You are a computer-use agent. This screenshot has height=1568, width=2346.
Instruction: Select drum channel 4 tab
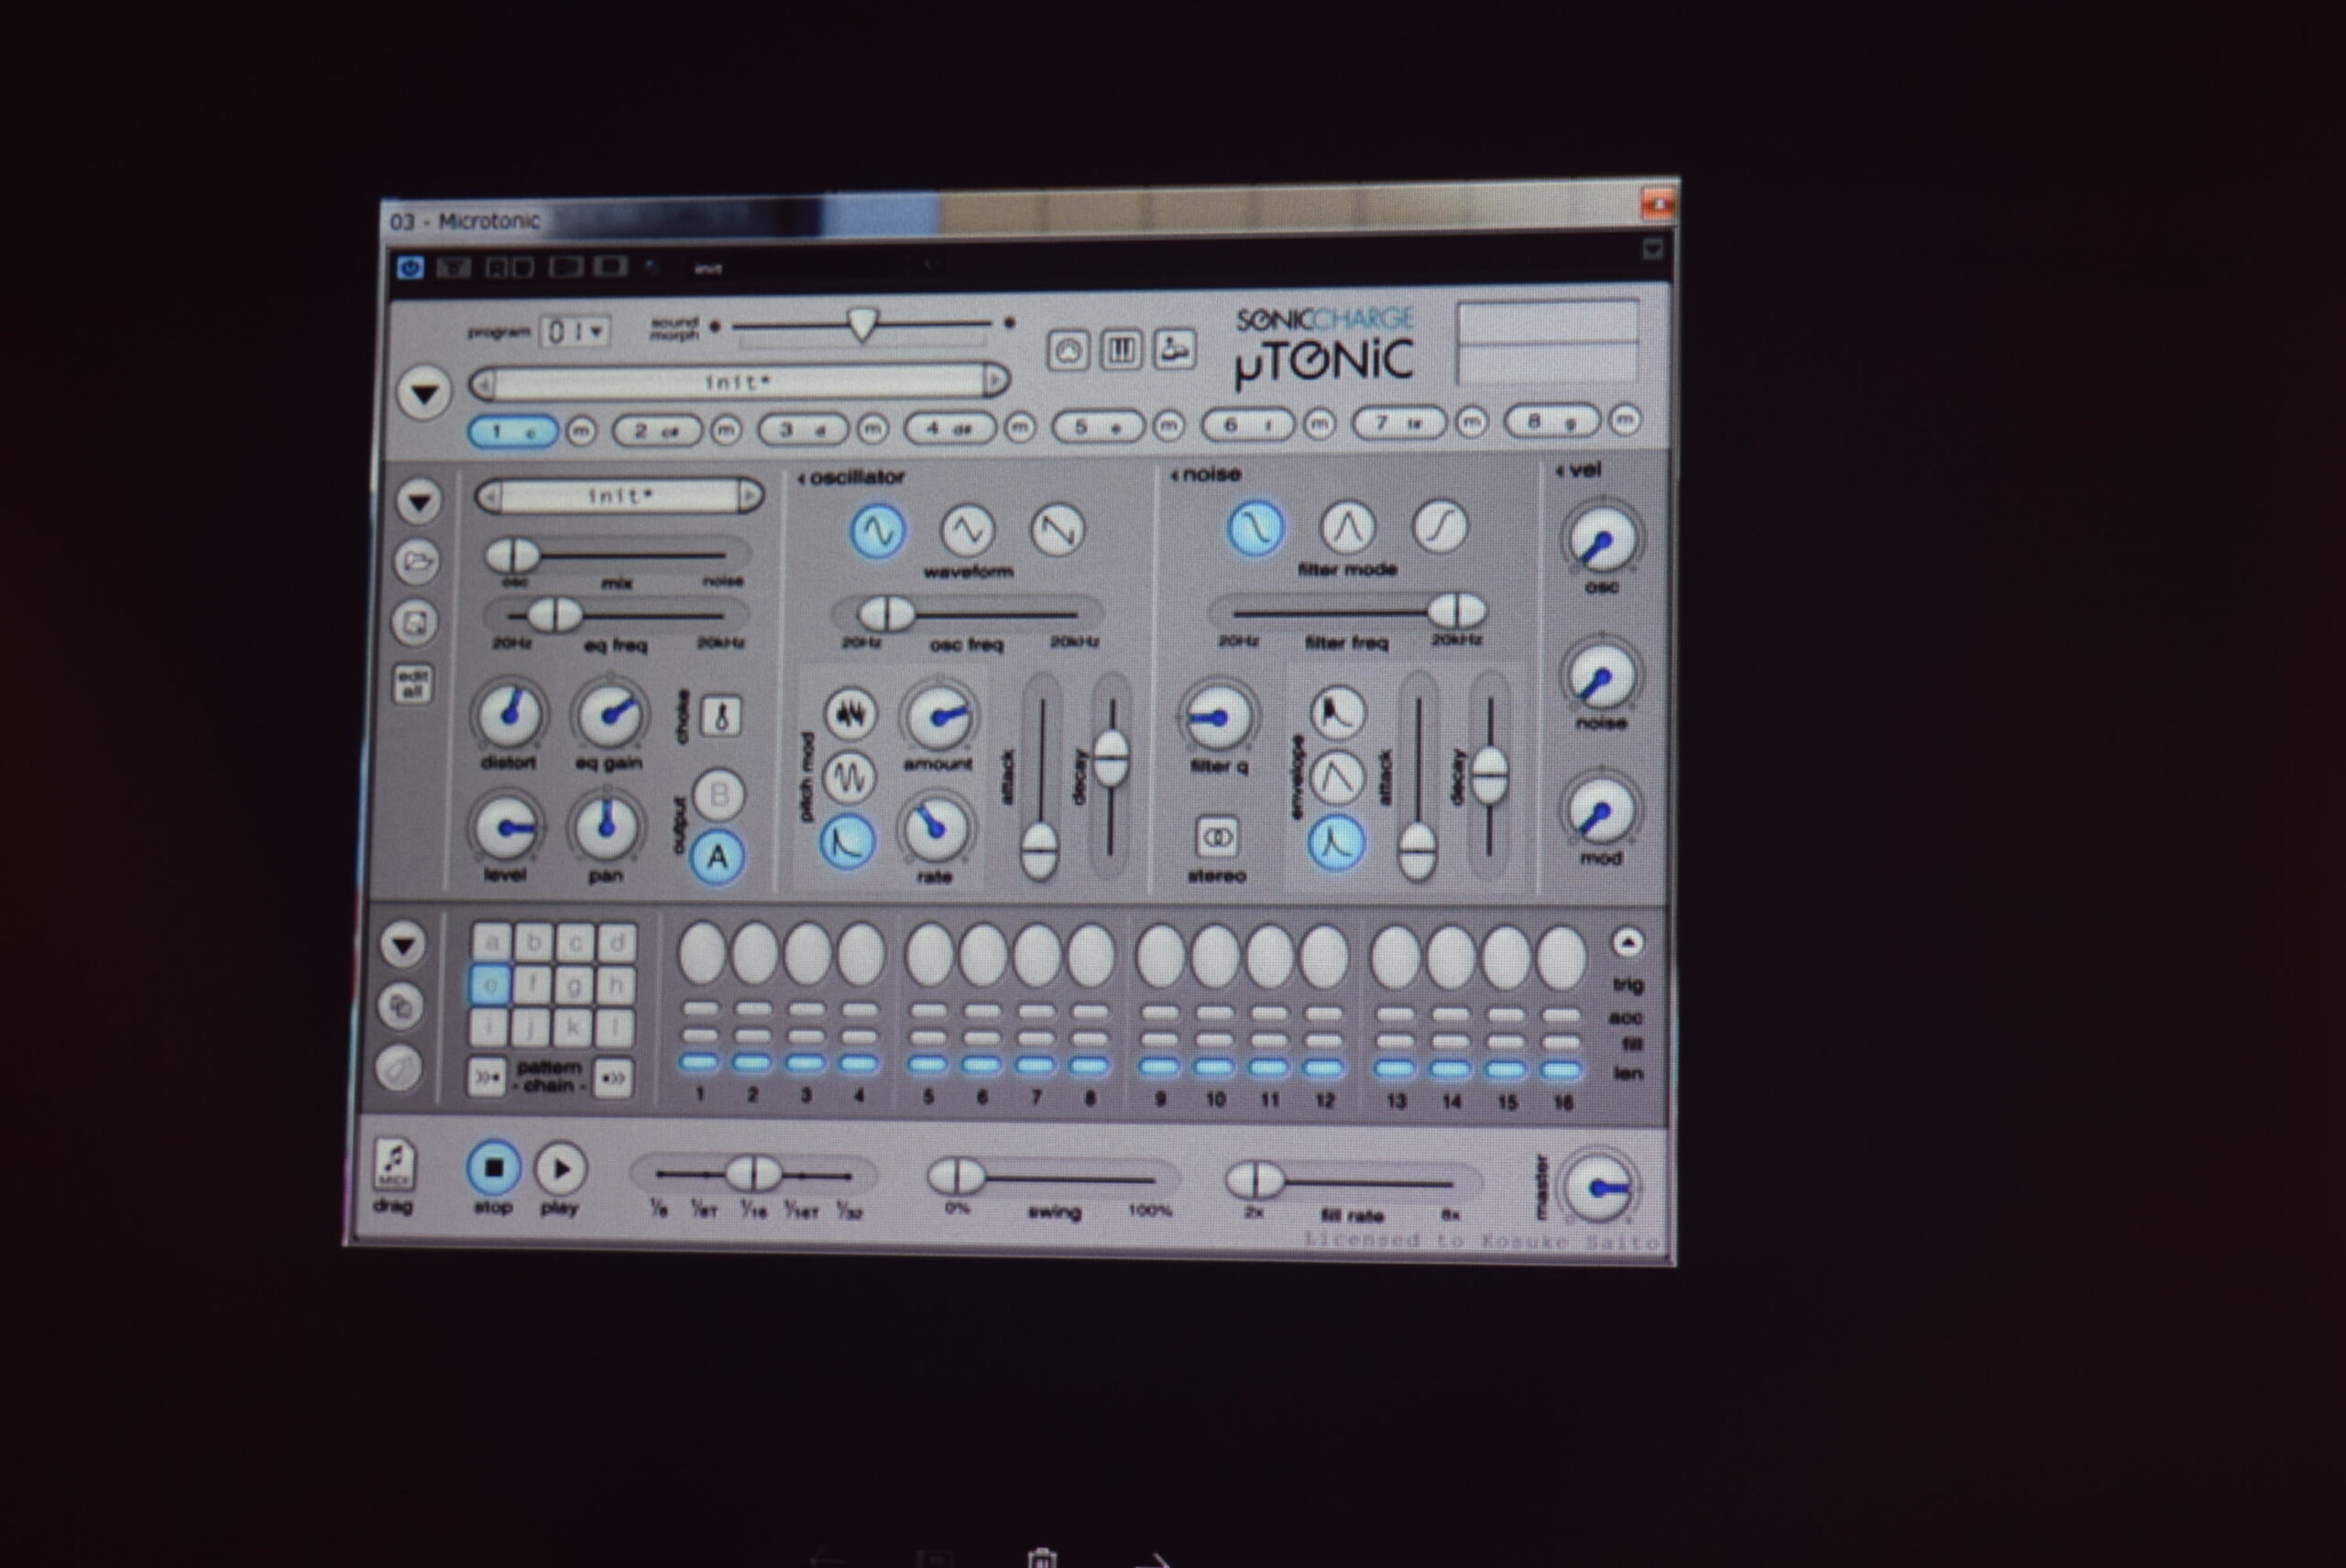pos(950,428)
